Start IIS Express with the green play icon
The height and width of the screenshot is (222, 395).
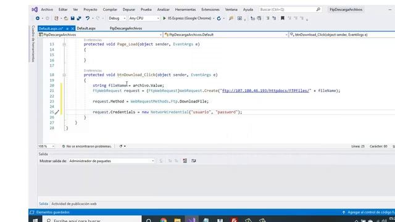(x=164, y=18)
